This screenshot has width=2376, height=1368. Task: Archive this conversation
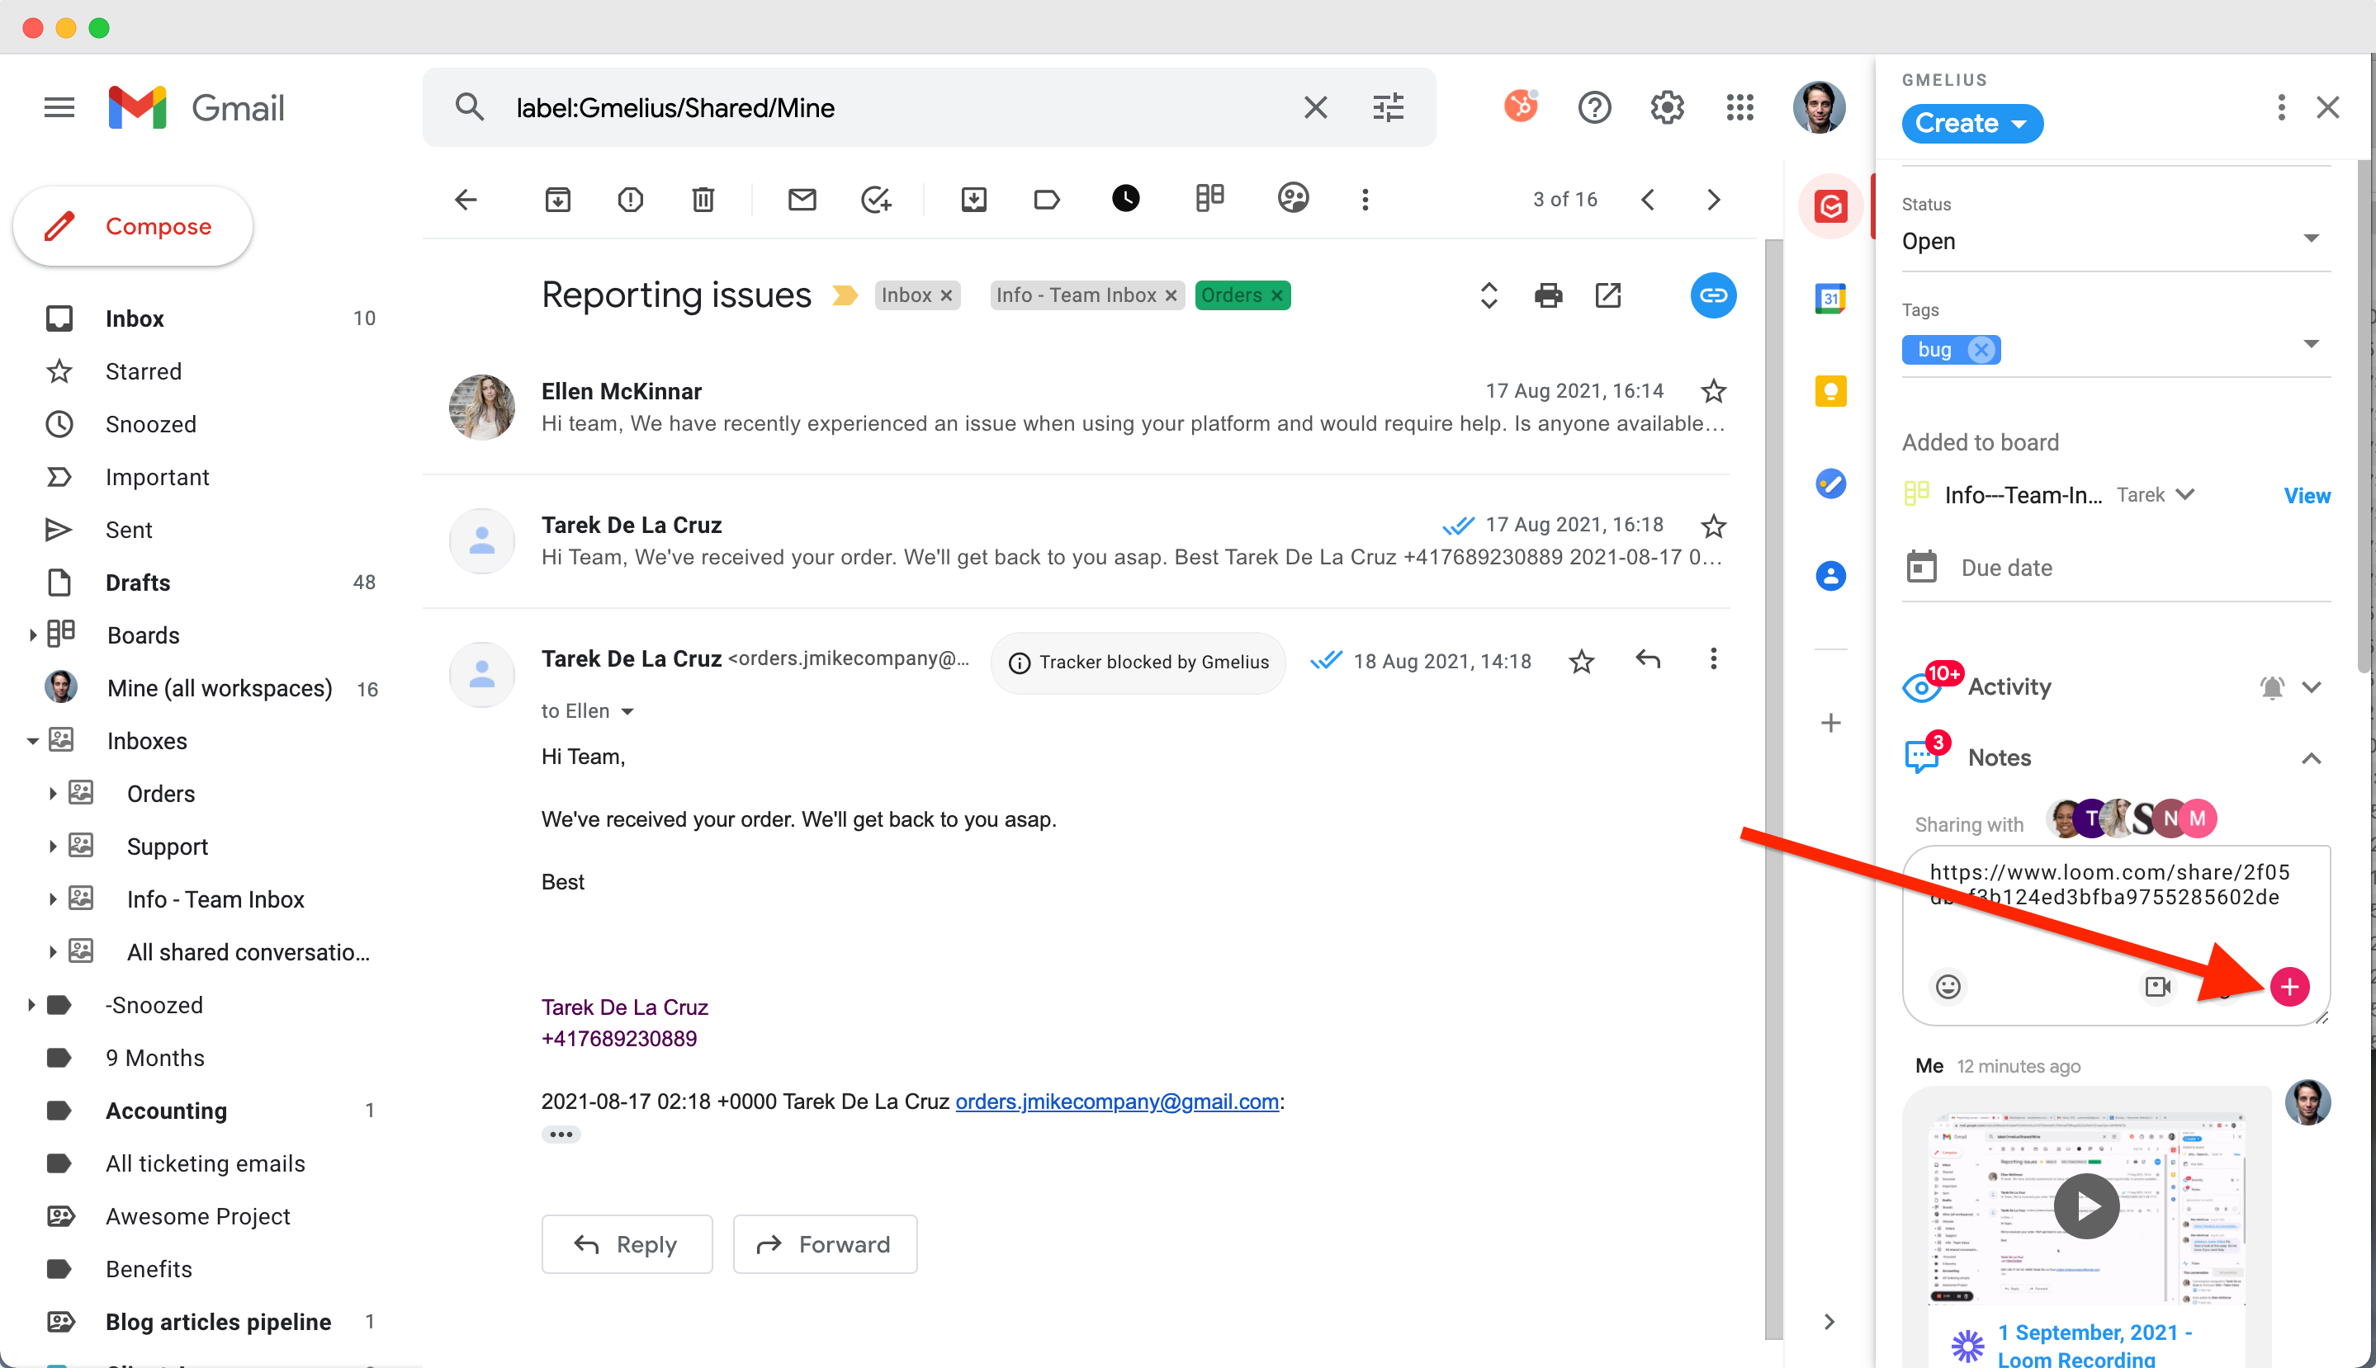(557, 199)
